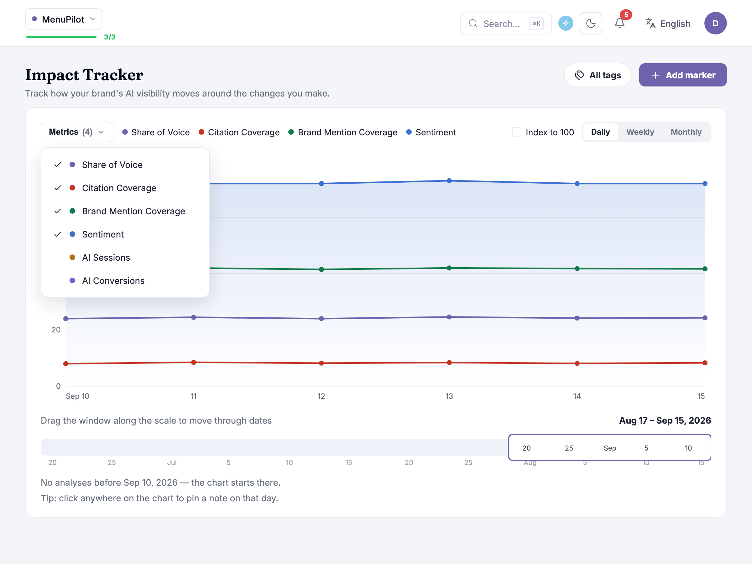Click the Impact Tracker heading

84,75
